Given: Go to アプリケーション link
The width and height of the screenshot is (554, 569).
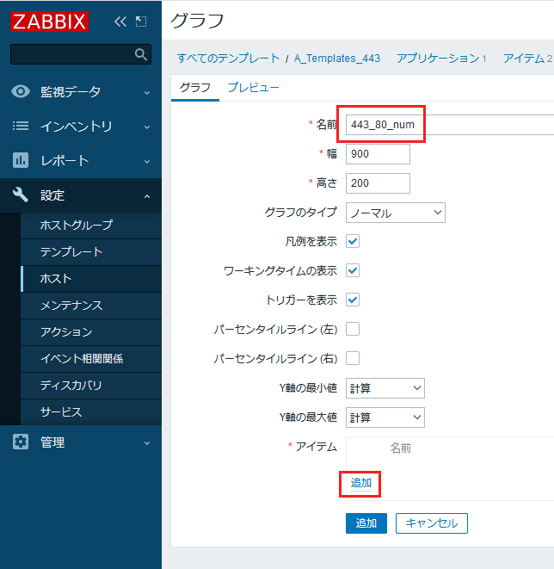Looking at the screenshot, I should [x=438, y=58].
